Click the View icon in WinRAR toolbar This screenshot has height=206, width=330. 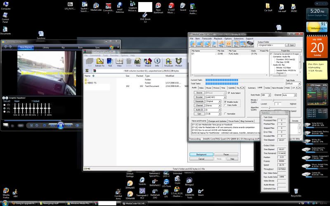pyautogui.click(x=119, y=63)
